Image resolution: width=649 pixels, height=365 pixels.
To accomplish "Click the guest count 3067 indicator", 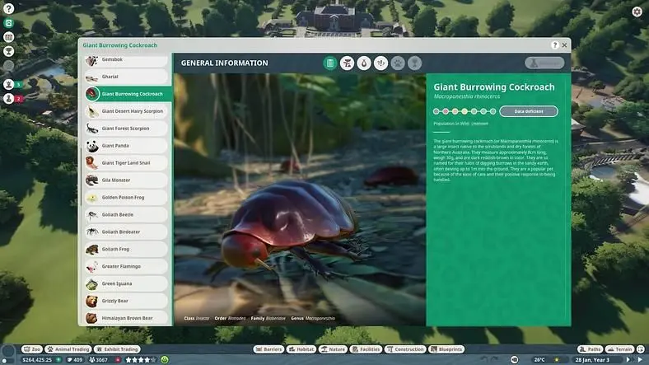I will (x=99, y=360).
